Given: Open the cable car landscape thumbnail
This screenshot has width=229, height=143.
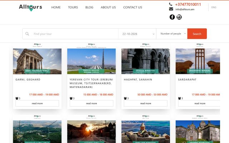Looking at the screenshot, I should 37,132.
